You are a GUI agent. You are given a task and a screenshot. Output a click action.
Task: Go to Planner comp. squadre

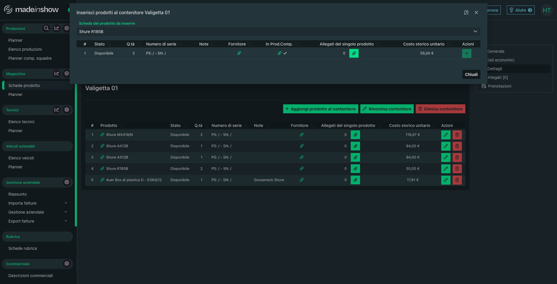(x=30, y=58)
